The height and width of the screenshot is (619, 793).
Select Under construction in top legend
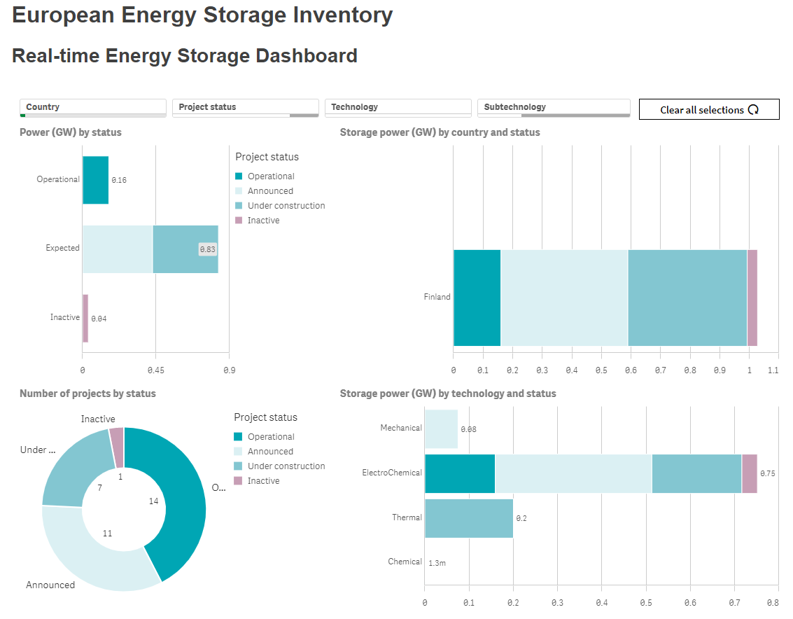pyautogui.click(x=286, y=206)
